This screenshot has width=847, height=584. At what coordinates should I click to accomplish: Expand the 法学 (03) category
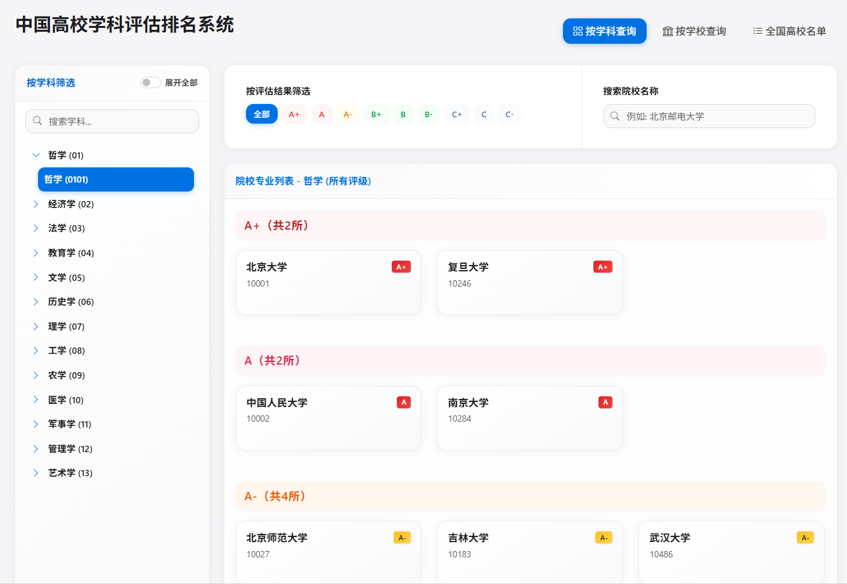coord(36,228)
